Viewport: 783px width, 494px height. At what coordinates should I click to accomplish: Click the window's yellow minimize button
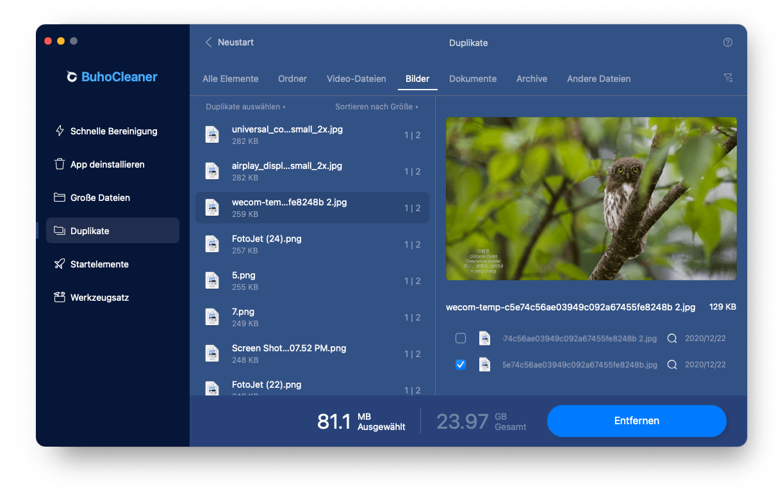pyautogui.click(x=61, y=41)
